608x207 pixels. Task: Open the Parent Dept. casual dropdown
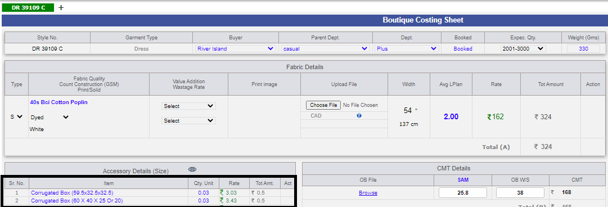click(325, 49)
